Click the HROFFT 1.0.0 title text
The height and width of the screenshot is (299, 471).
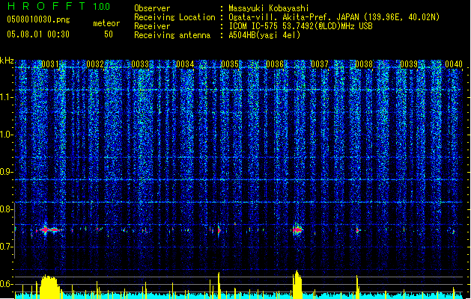click(x=59, y=6)
